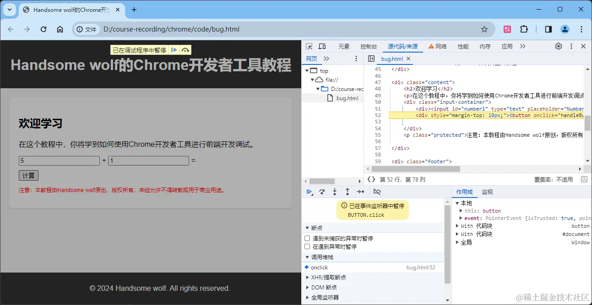Switch to the 性能 tab
592x305 pixels.
[463, 47]
